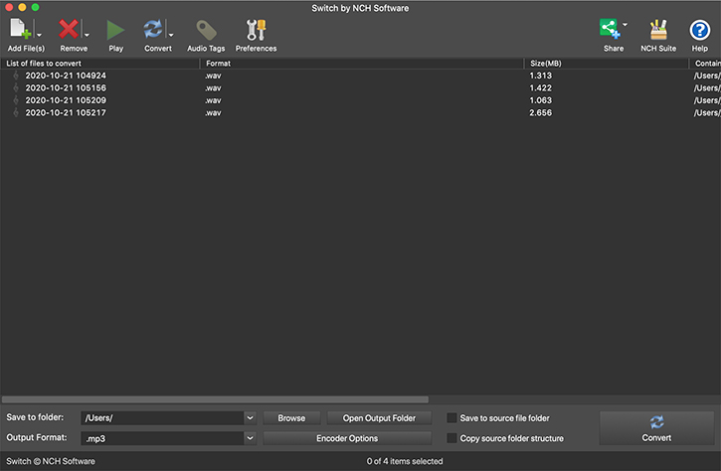The width and height of the screenshot is (721, 471).
Task: Select file 2020-10-21 105209
Action: tap(66, 100)
